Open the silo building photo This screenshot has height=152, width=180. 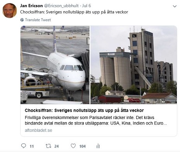pyautogui.click(x=133, y=65)
